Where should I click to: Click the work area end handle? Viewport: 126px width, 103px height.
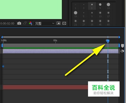pos(119,46)
